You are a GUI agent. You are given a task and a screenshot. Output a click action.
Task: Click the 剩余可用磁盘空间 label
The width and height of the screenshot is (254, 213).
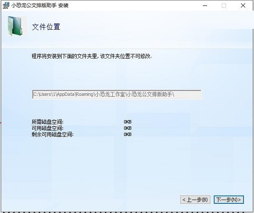53,134
